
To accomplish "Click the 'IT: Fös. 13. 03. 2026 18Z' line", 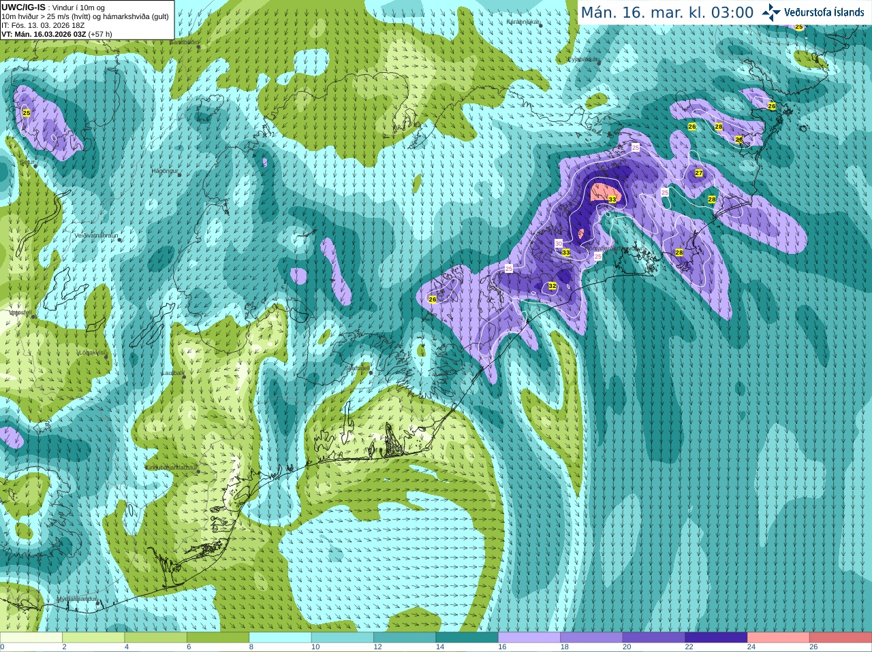I will click(x=43, y=25).
